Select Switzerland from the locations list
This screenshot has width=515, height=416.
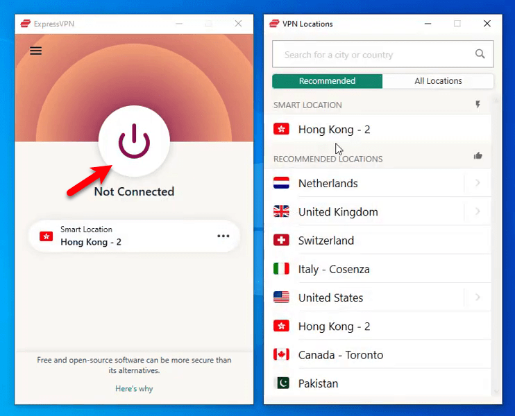[x=378, y=240]
